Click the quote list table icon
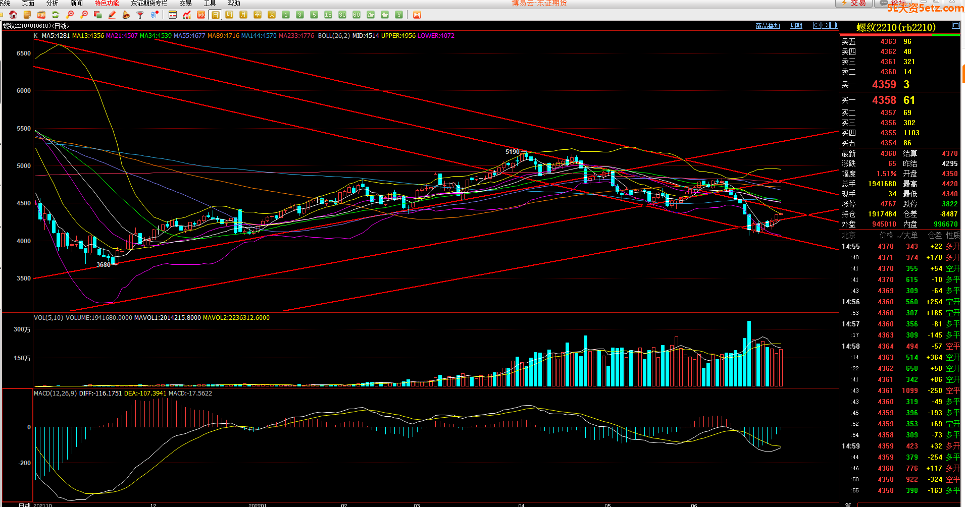Image resolution: width=965 pixels, height=507 pixels. (x=173, y=15)
